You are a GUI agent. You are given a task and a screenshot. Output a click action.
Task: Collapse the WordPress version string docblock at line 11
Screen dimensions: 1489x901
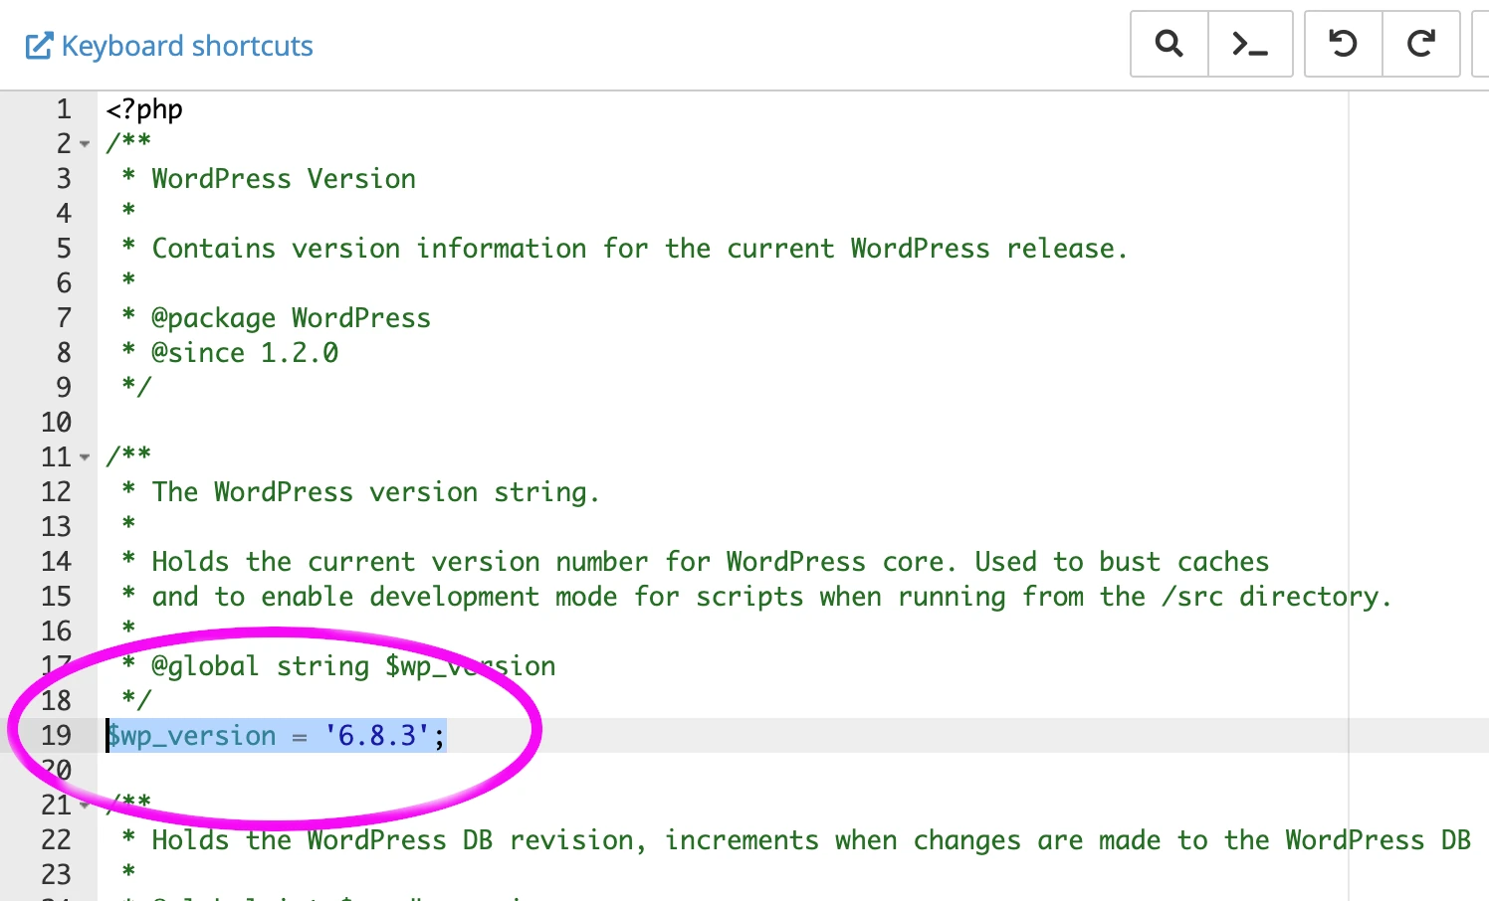84,457
